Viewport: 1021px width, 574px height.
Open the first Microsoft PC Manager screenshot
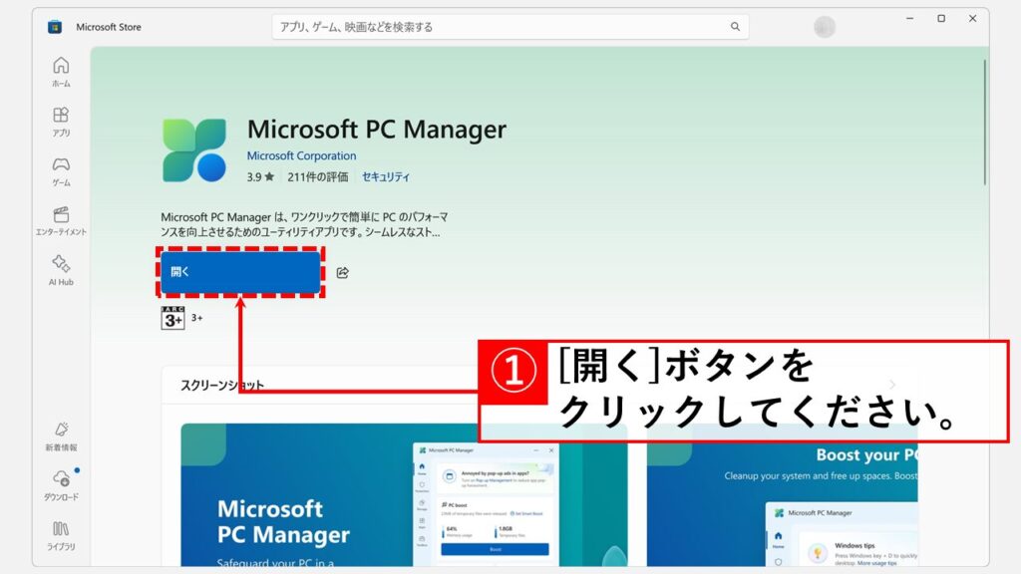point(404,494)
